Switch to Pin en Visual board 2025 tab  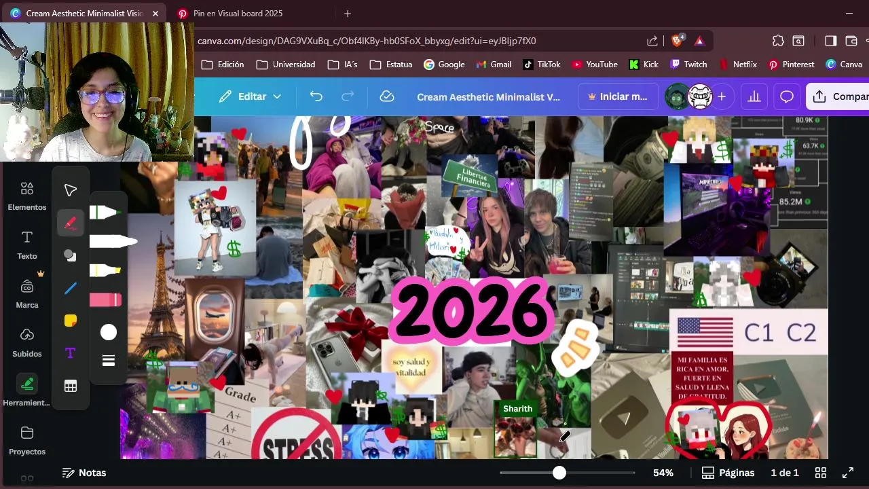point(238,14)
